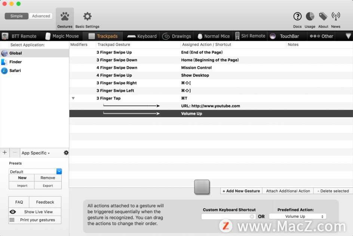Viewport: 353px width, 236px height.
Task: Select the Trackpads tab
Action: 103,36
